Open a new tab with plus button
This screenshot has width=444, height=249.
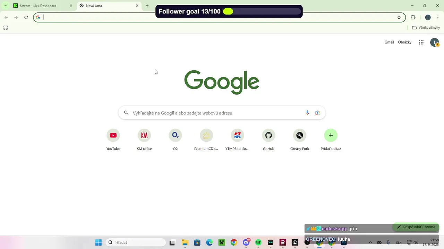tap(147, 6)
